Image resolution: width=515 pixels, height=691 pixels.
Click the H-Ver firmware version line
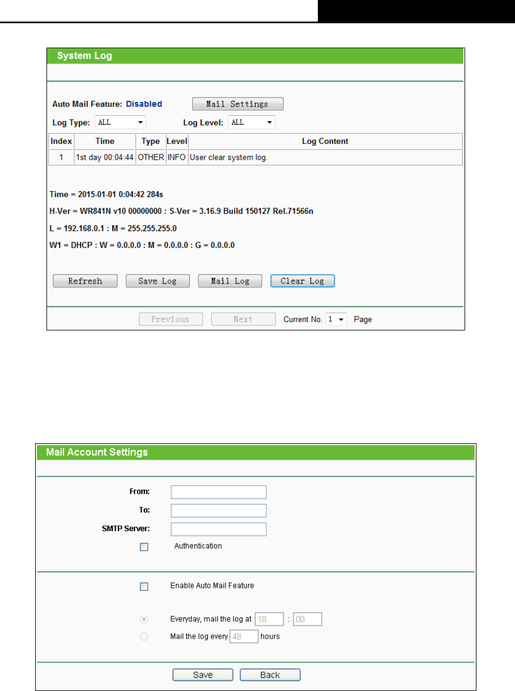[x=182, y=211]
